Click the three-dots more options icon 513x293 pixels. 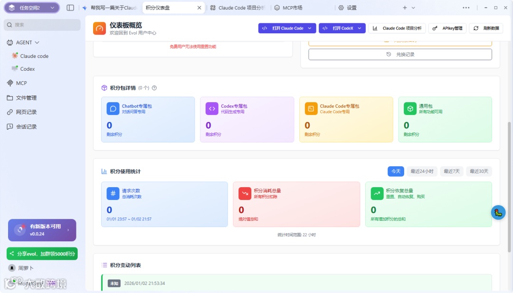tap(466, 8)
